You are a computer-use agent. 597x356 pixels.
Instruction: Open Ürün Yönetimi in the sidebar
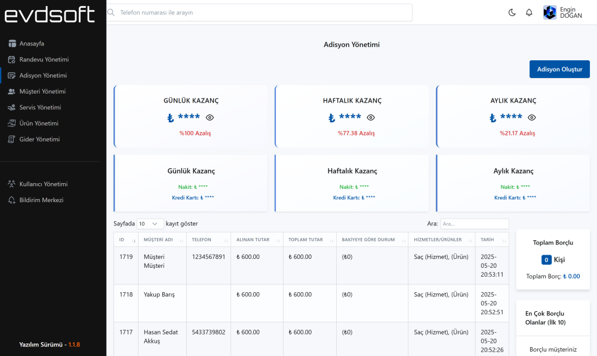point(39,123)
